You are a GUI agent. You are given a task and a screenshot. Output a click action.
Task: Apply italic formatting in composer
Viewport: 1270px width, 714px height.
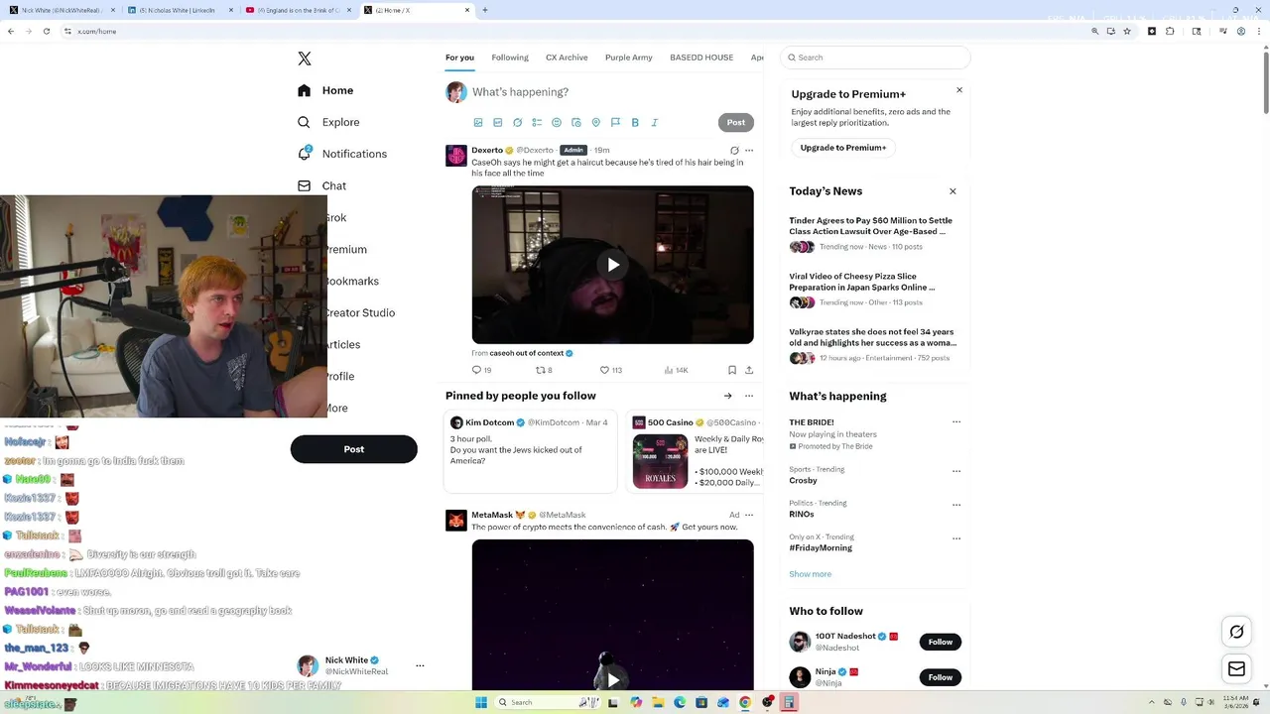(655, 123)
